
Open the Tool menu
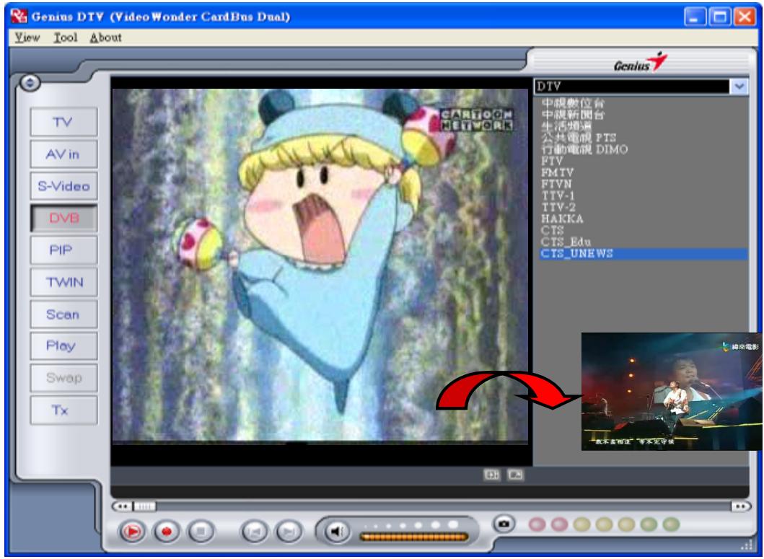point(66,38)
